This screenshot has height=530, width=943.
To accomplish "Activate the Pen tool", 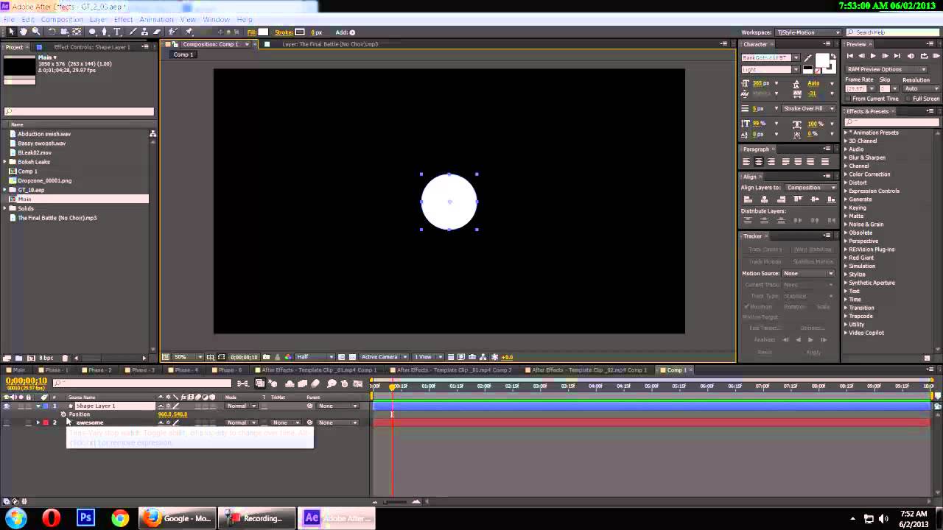I will (x=103, y=32).
